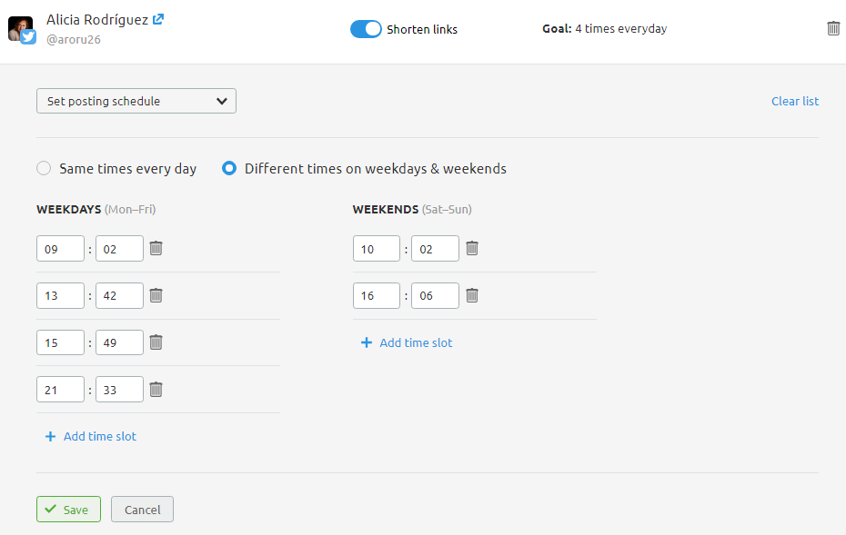Delete the 09:02 weekday time slot
This screenshot has height=535, width=846.
[x=156, y=247]
